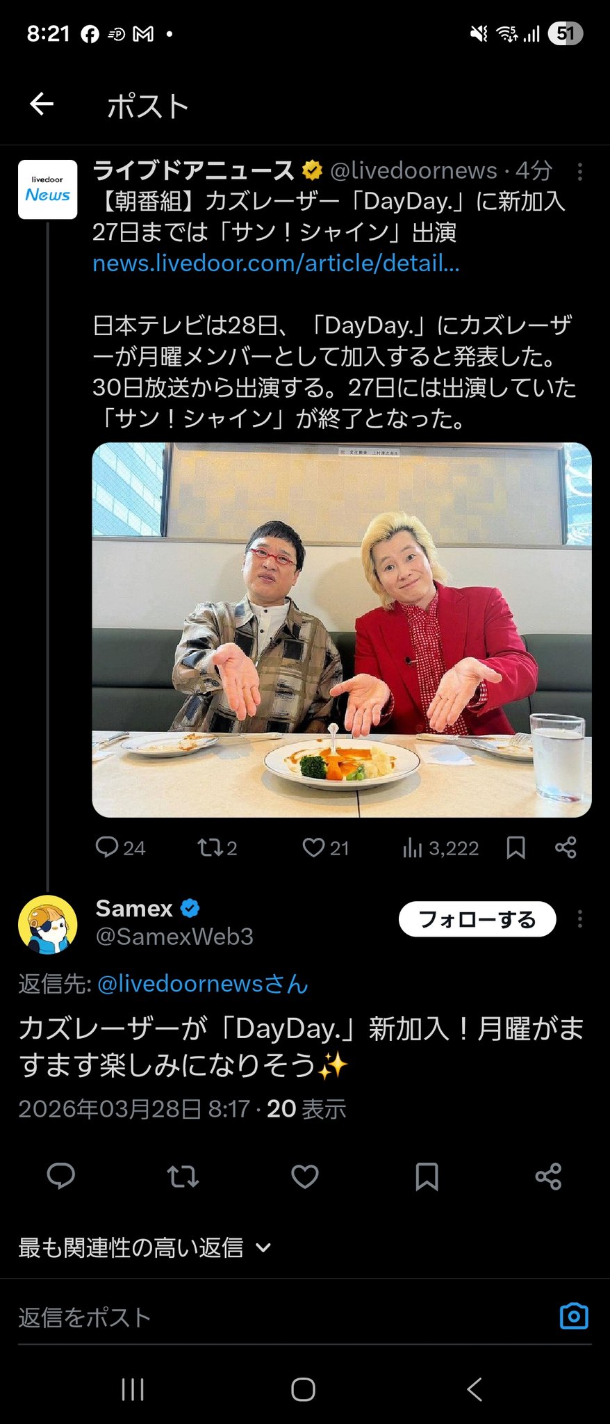Image resolution: width=610 pixels, height=1424 pixels.
Task: Bookmark the livedoornews post
Action: [x=516, y=848]
